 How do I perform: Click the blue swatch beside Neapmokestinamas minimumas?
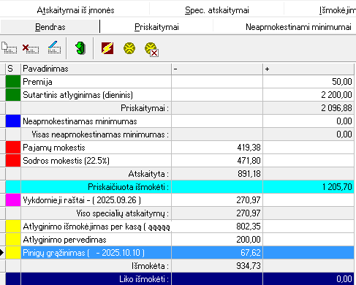click(x=13, y=121)
